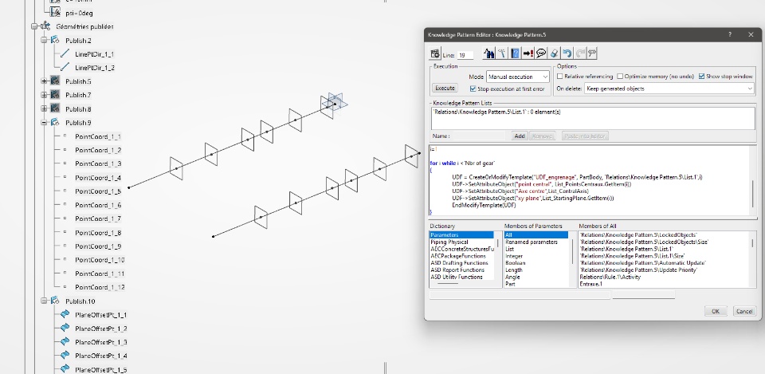Open the Mode Manual execution dropdown
This screenshot has width=765, height=374.
point(518,77)
